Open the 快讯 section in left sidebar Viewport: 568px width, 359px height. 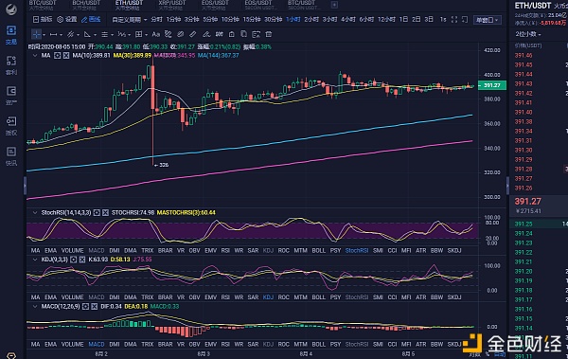click(11, 156)
